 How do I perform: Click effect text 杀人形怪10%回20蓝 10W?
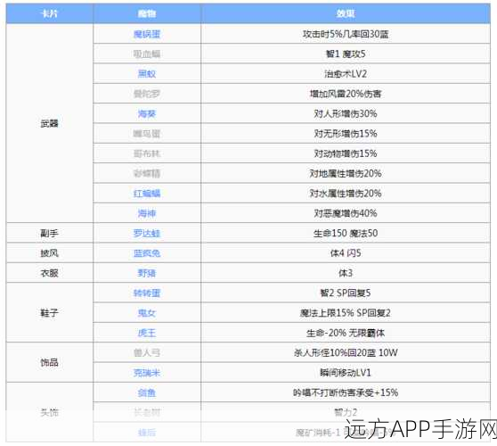point(346,352)
